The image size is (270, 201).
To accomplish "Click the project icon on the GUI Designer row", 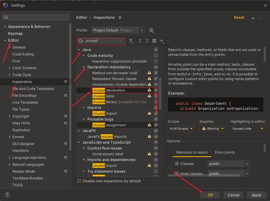I will (x=66, y=144).
